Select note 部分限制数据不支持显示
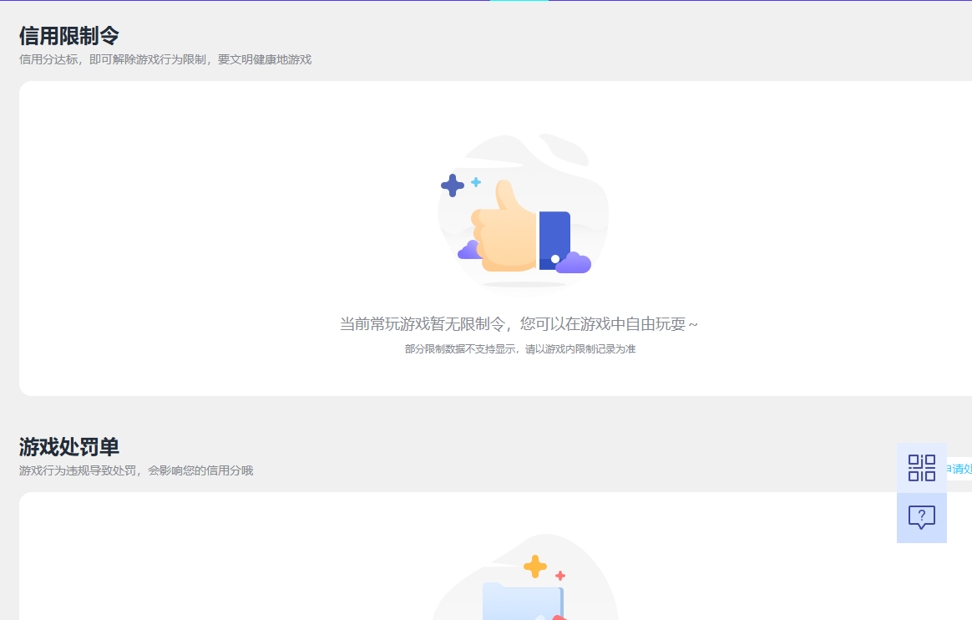Viewport: 972px width, 620px height. coord(461,349)
